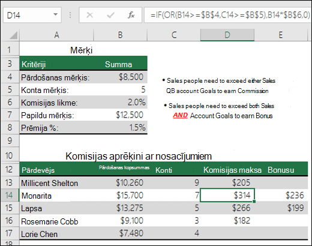Select the $10,260 sales total cell
Image resolution: width=312 pixels, height=246 pixels.
pyautogui.click(x=120, y=183)
